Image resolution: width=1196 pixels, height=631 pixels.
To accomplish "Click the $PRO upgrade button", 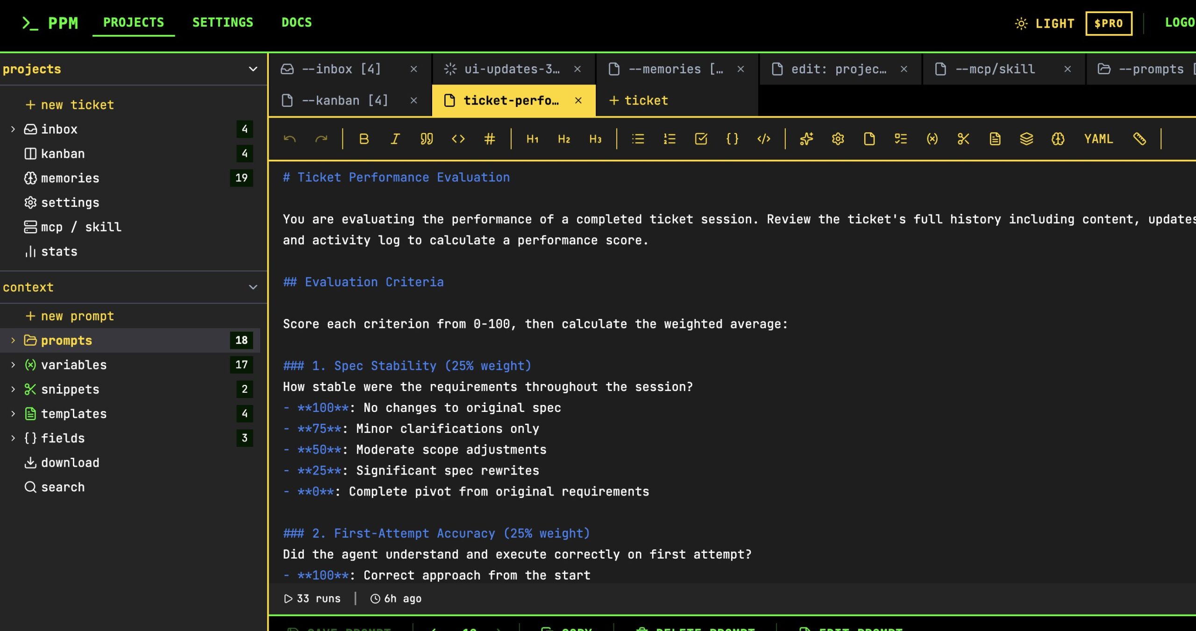I will click(x=1109, y=23).
